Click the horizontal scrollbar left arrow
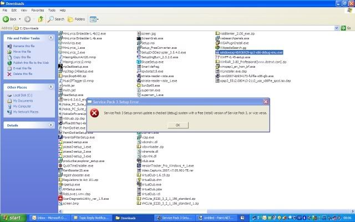 60,211
